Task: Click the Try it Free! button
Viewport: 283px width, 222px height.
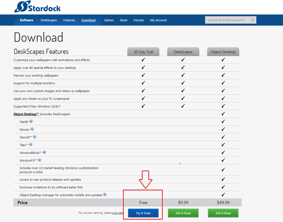Action: [143, 213]
